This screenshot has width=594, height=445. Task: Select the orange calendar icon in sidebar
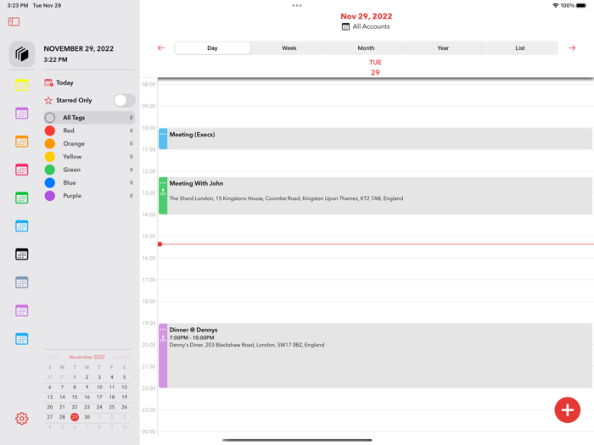tap(21, 142)
